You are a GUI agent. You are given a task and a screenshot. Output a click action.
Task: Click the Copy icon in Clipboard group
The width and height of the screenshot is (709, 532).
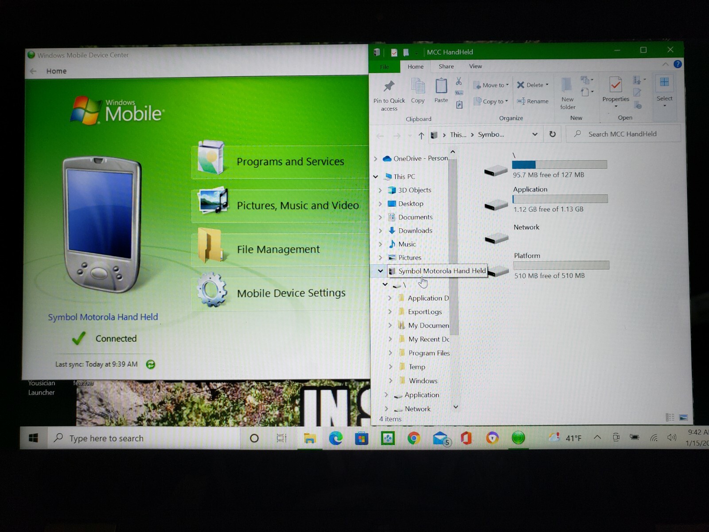(417, 86)
